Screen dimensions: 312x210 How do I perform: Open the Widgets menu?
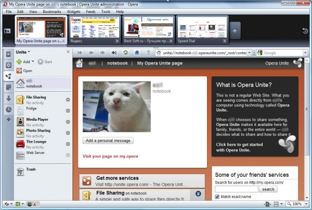(x=74, y=12)
